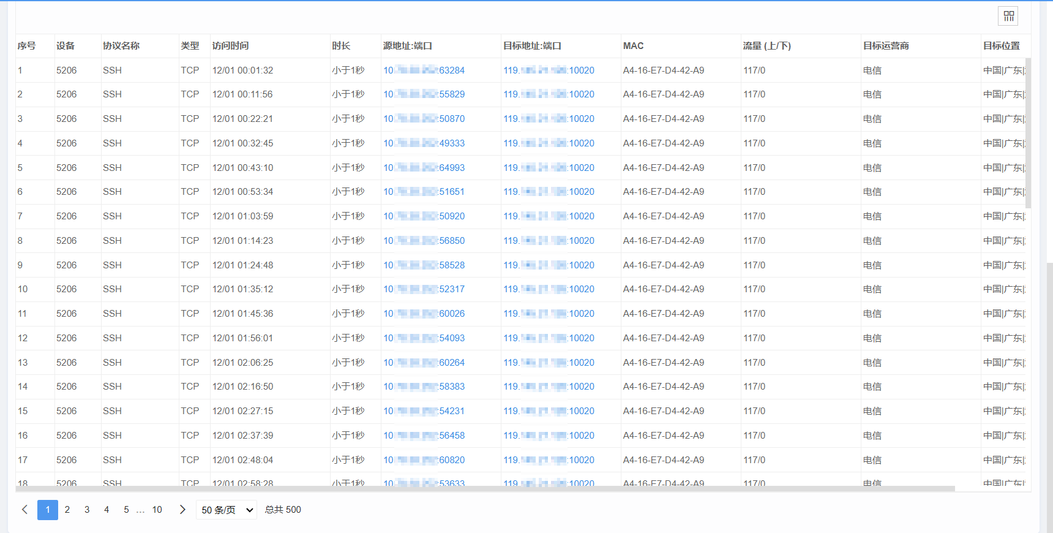Screen dimensions: 1053x533
Task: Open the column display settings icon
Action: [1008, 16]
